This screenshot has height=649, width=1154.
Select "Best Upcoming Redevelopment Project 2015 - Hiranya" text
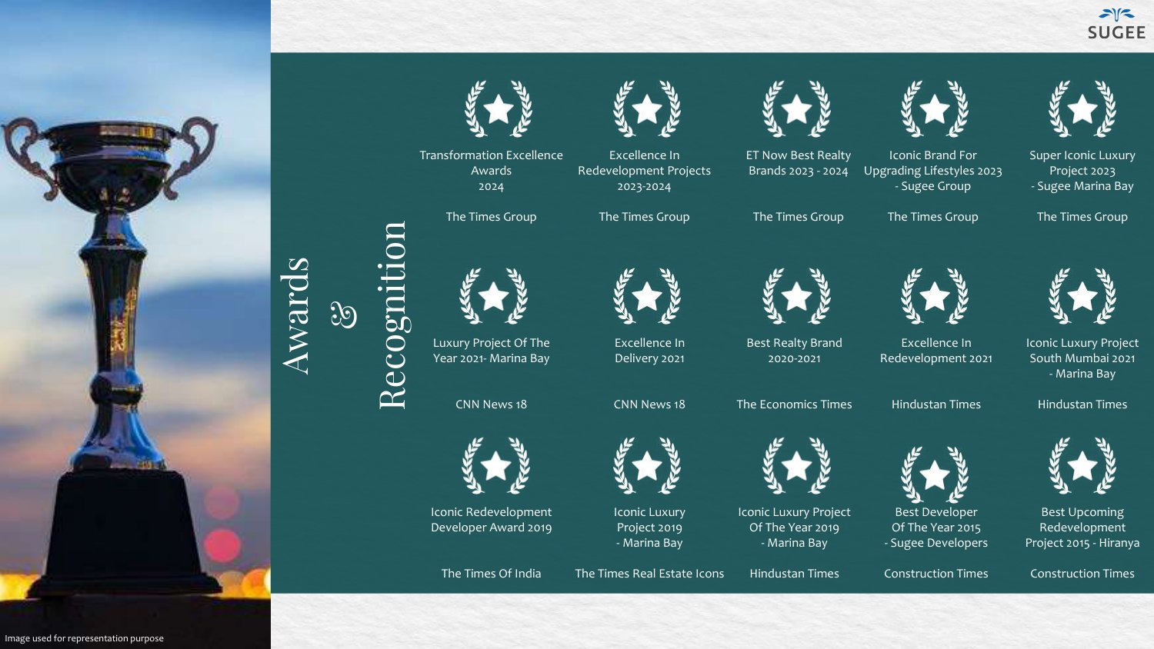[1082, 528]
